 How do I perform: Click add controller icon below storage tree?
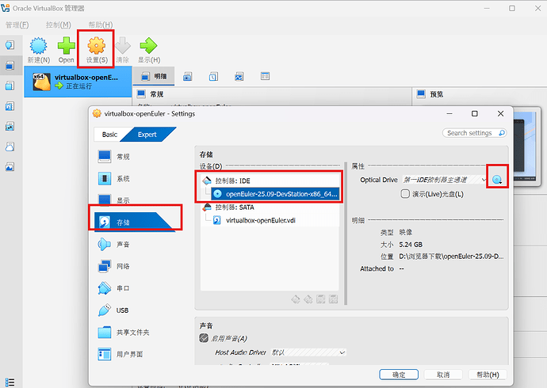click(x=296, y=299)
